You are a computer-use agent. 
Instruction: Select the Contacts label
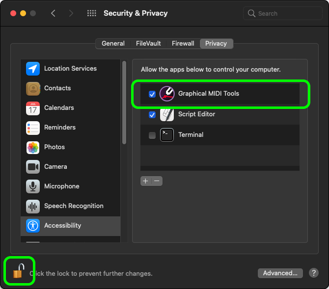click(57, 88)
